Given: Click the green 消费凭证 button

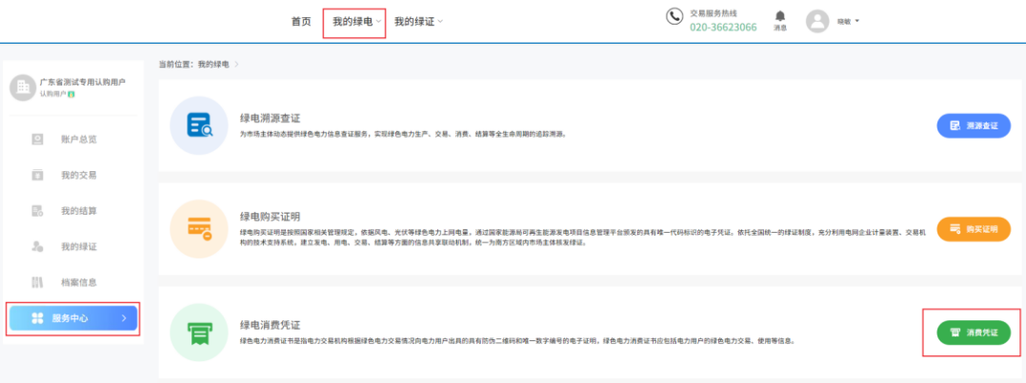Looking at the screenshot, I should tap(973, 332).
